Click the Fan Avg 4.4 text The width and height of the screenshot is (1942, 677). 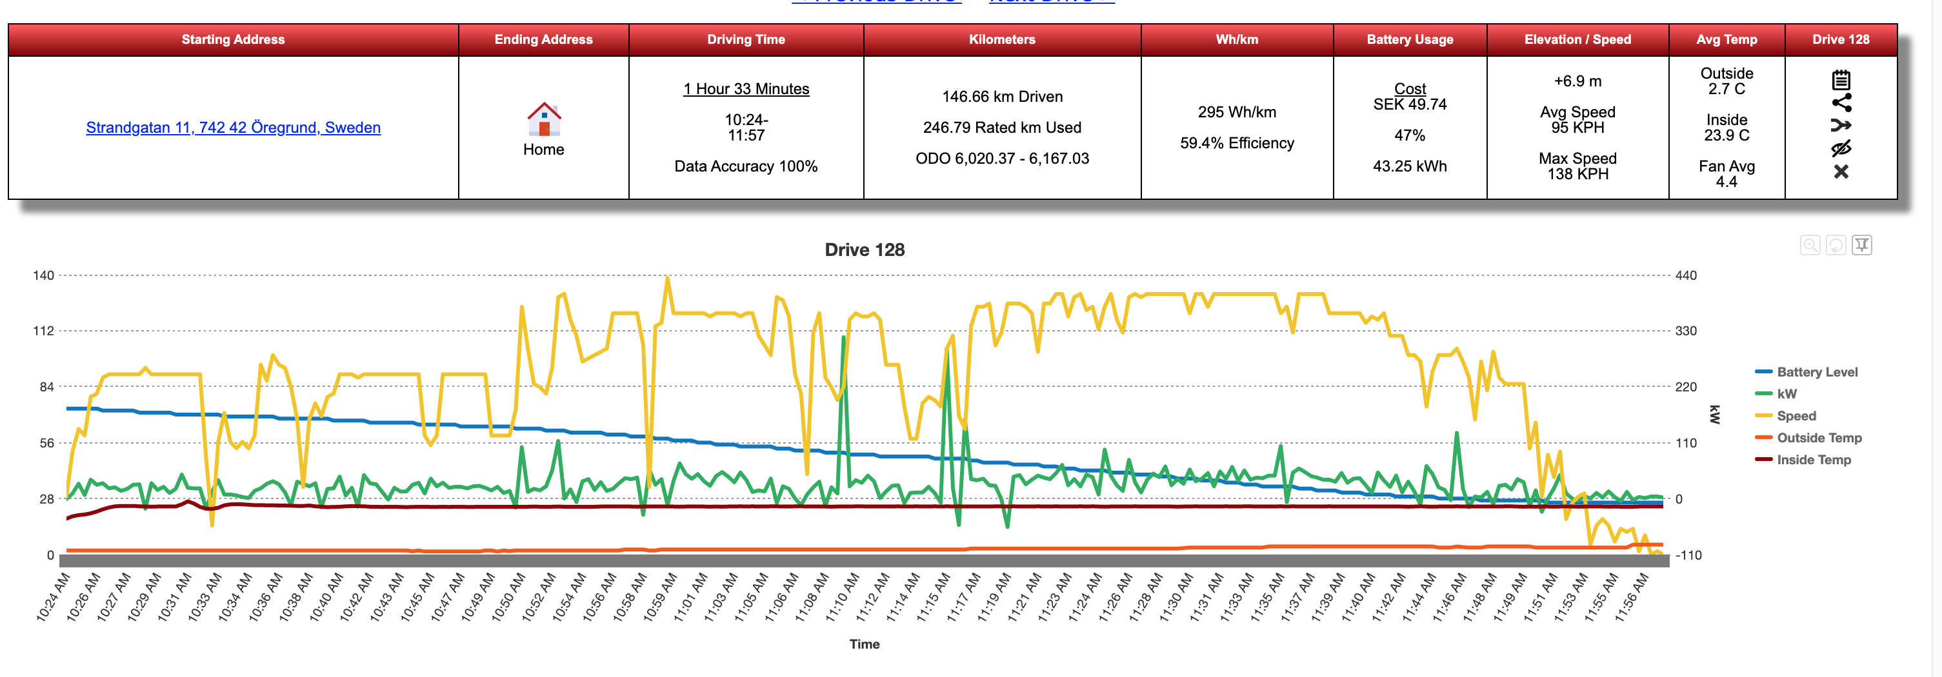pos(1727,174)
